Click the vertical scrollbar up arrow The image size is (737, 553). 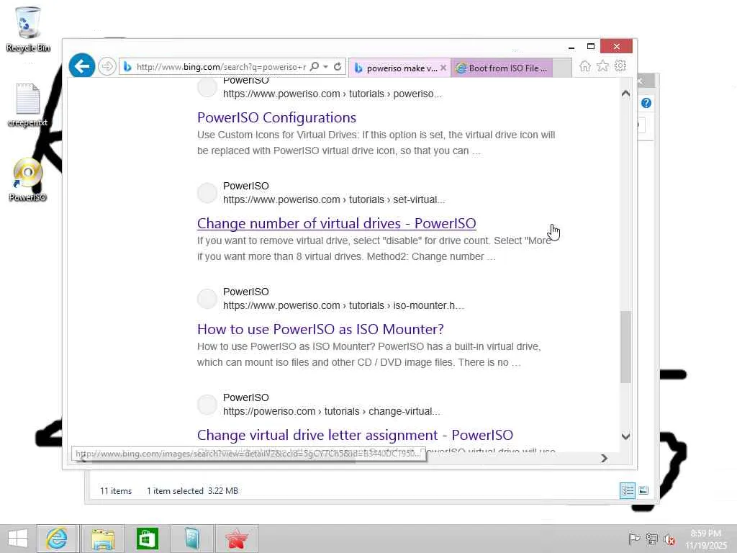(625, 93)
